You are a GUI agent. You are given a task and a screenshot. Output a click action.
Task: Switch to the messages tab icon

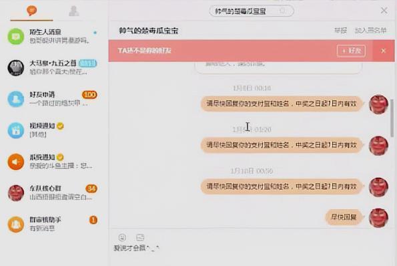31,11
